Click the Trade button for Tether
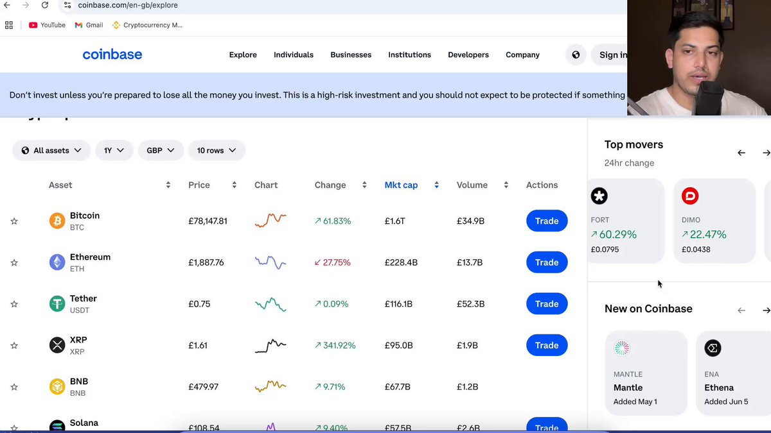 547,303
